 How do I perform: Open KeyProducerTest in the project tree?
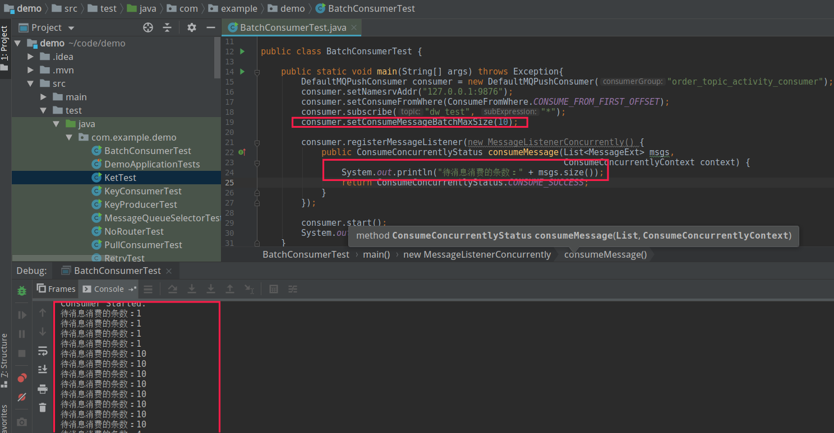(x=140, y=204)
